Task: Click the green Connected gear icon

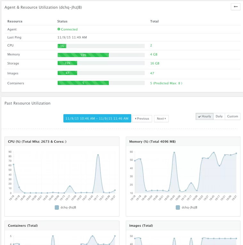Action: [x=59, y=29]
